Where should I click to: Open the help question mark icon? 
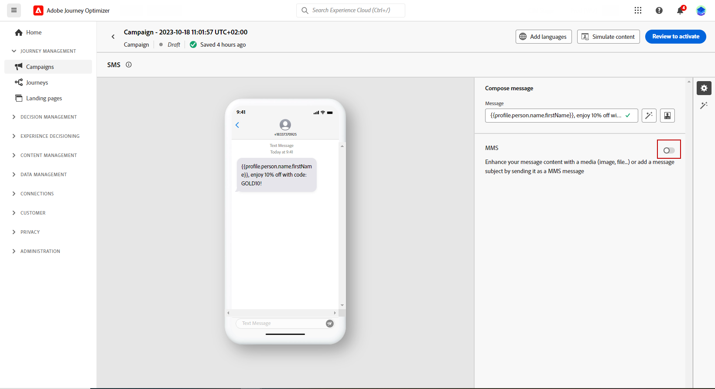tap(659, 10)
